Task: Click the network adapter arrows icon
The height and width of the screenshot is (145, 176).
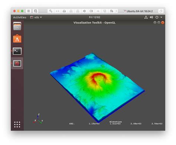Action: pos(58,11)
